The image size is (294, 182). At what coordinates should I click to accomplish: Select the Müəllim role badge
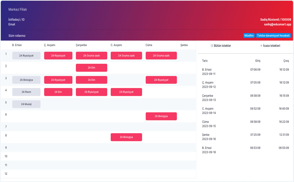(249, 35)
